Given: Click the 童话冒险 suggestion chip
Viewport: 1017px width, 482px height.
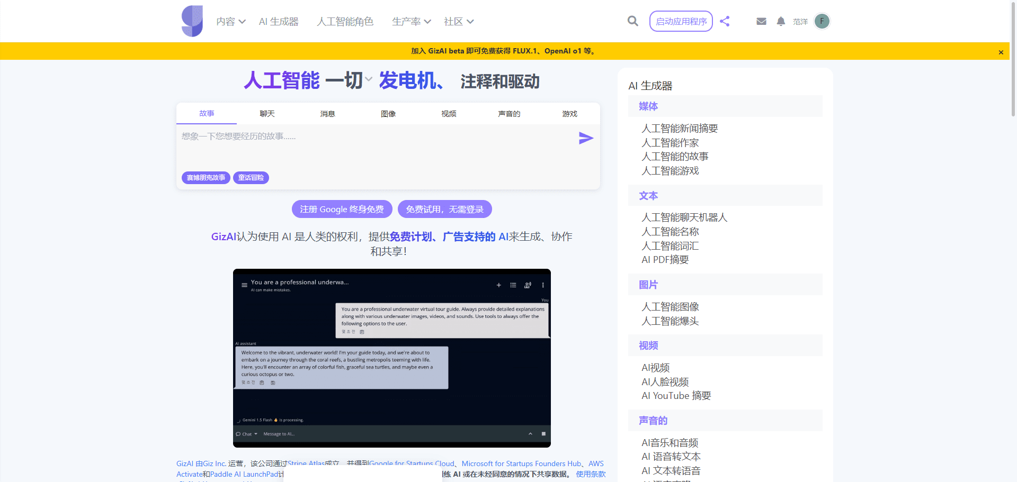Looking at the screenshot, I should coord(251,178).
